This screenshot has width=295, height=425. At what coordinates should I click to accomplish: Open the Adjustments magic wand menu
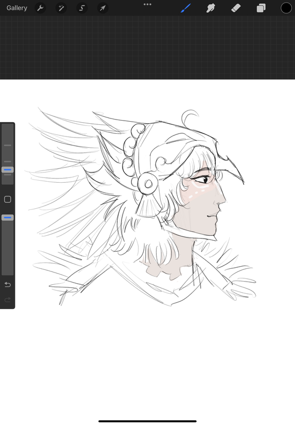point(61,8)
